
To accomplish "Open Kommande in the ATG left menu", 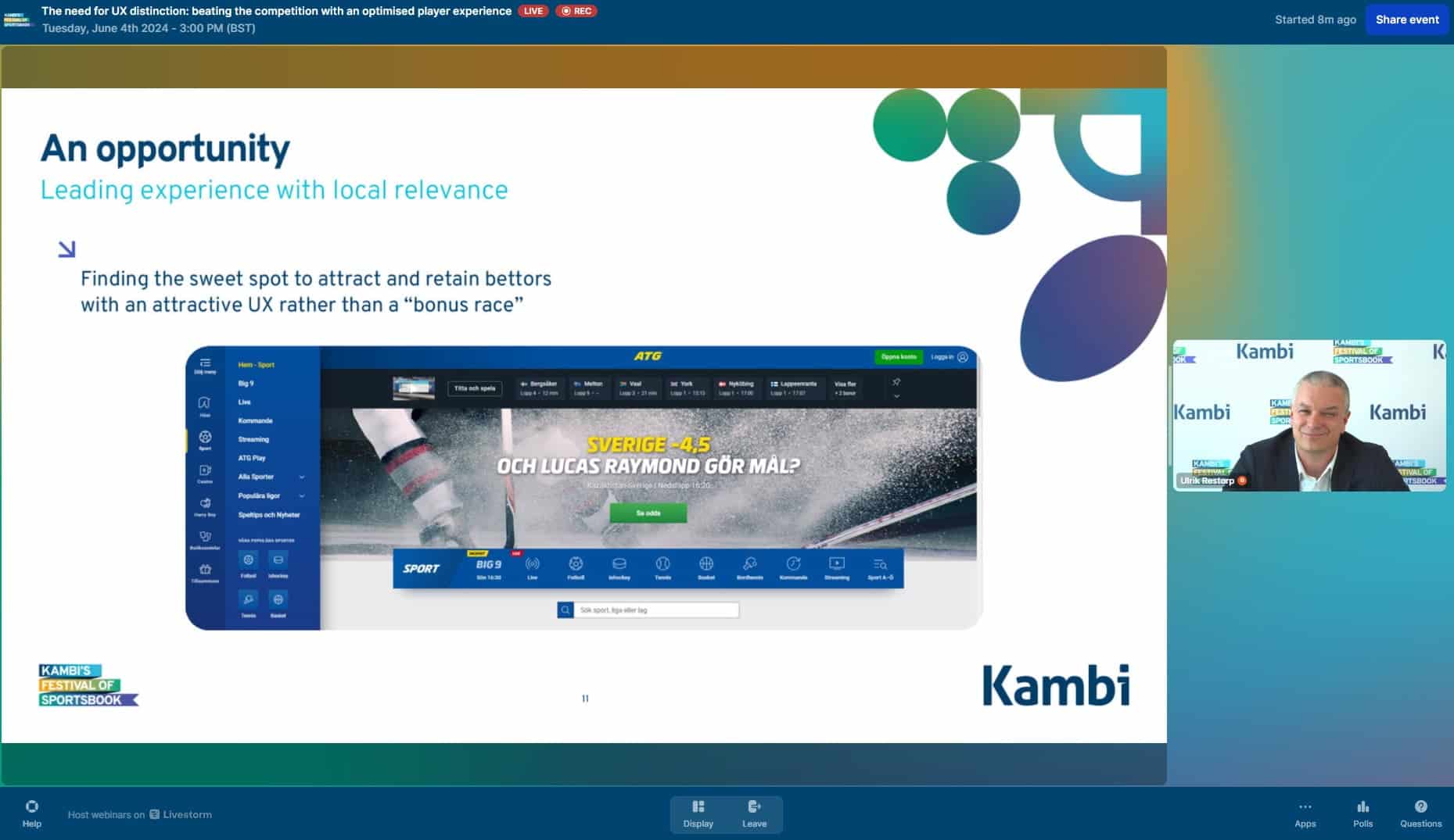I will (255, 421).
